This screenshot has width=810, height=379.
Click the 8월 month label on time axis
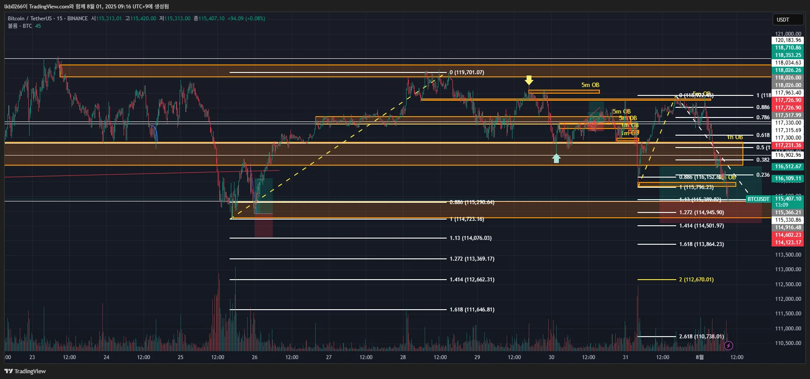coord(700,357)
